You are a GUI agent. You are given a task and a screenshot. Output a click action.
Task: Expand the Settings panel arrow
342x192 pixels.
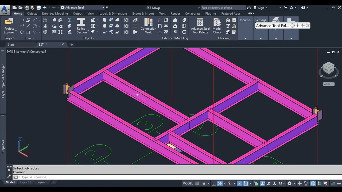coord(261,38)
